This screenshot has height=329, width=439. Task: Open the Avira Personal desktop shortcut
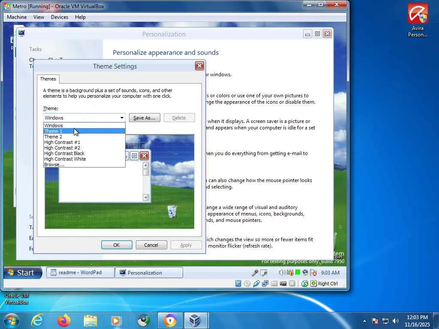418,20
